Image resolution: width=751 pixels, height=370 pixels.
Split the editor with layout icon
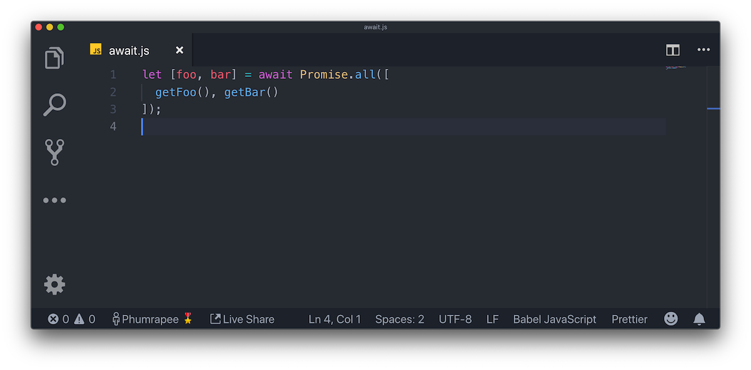pyautogui.click(x=673, y=50)
